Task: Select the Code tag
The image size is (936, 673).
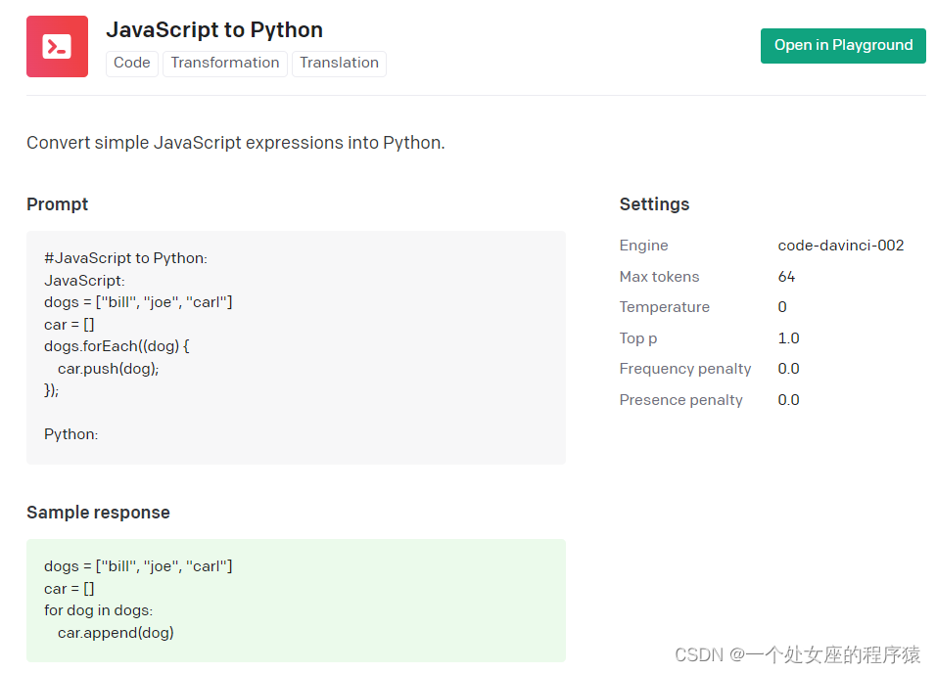Action: click(132, 63)
